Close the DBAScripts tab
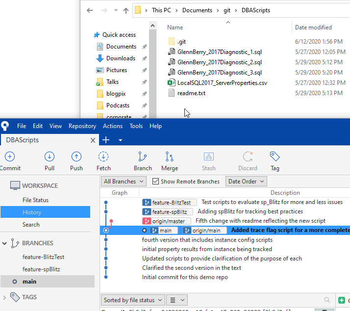Viewport: 350px width, 311px height. pyautogui.click(x=93, y=140)
